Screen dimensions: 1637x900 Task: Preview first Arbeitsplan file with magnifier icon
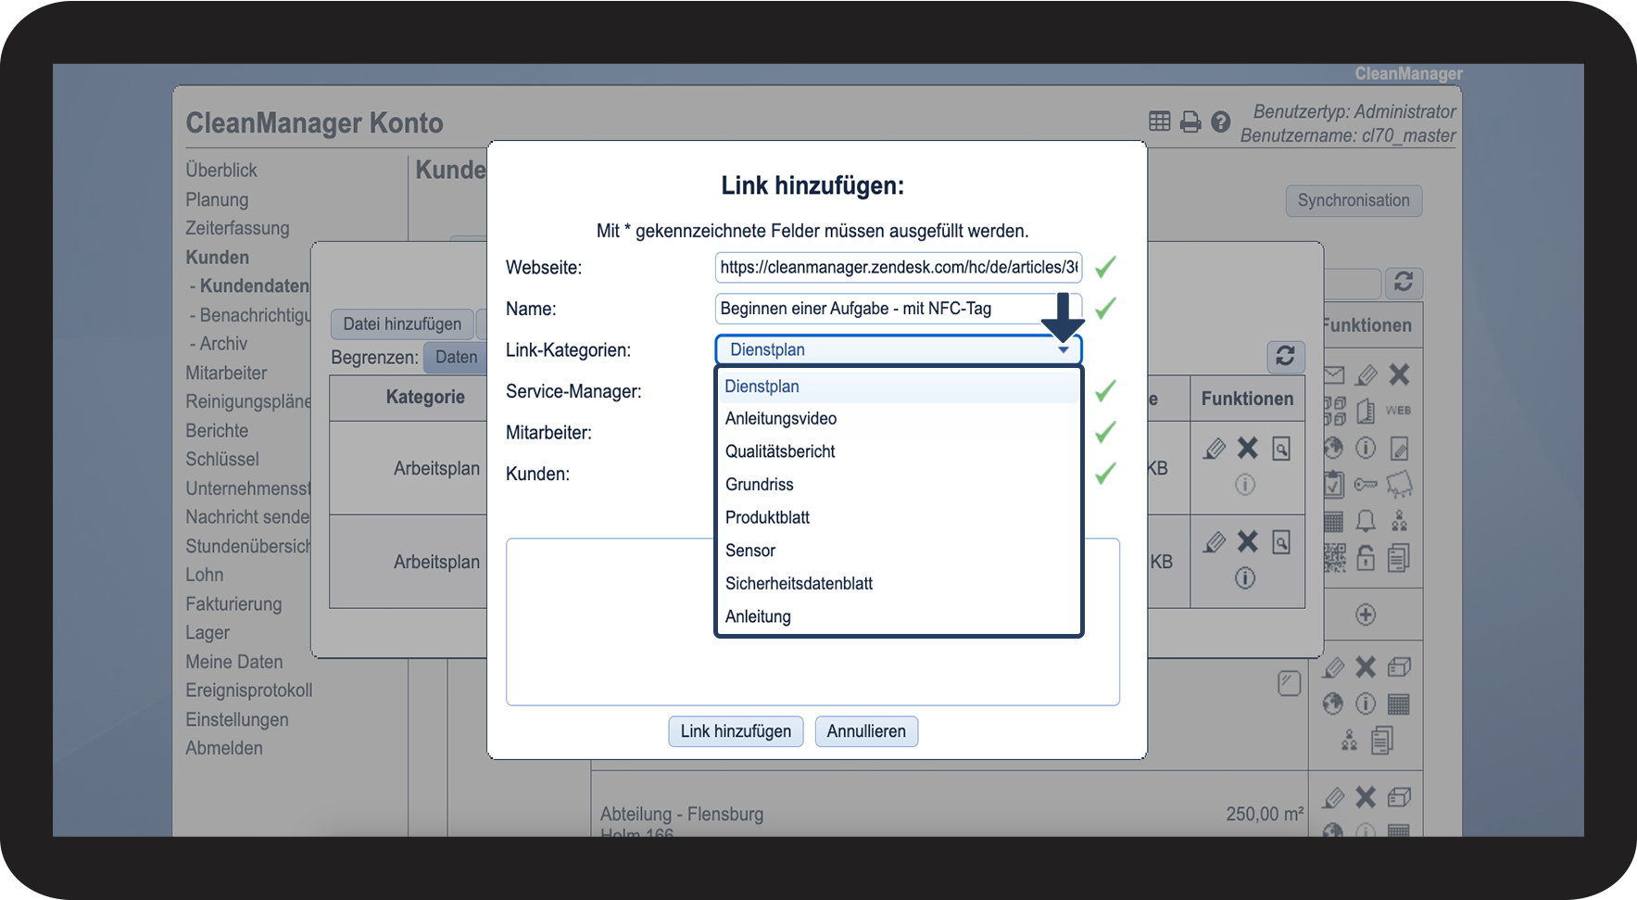coord(1281,449)
